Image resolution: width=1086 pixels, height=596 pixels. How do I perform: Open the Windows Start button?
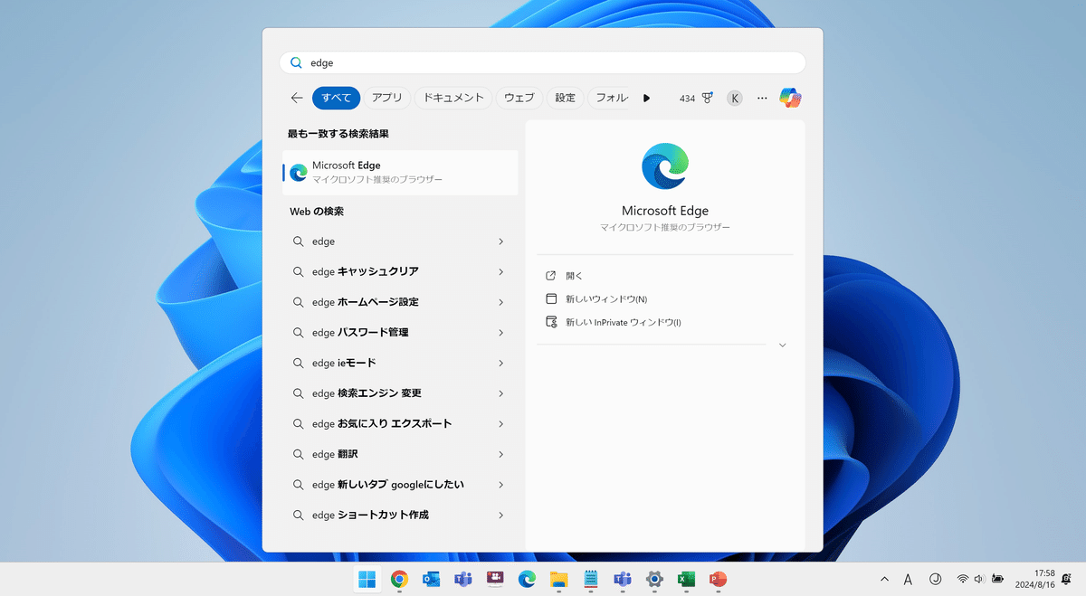pyautogui.click(x=367, y=579)
